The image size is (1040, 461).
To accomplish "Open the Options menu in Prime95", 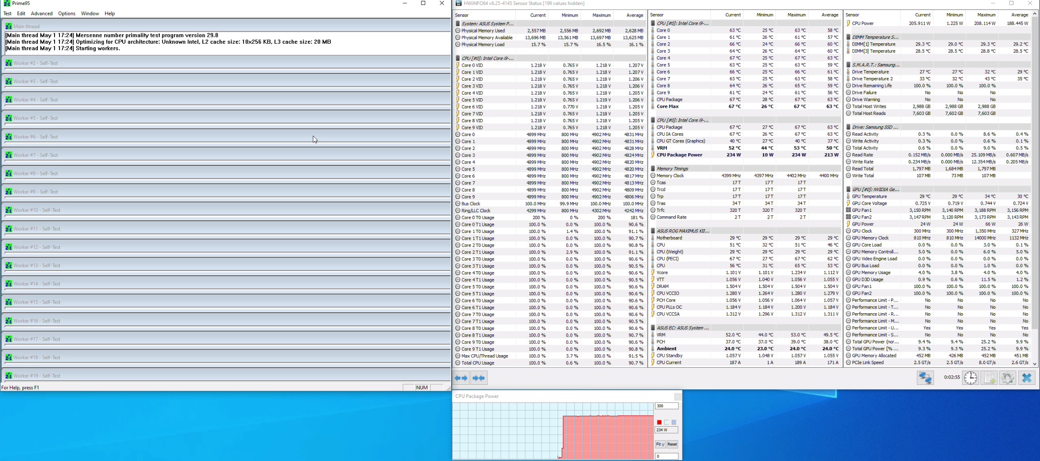I will (67, 14).
